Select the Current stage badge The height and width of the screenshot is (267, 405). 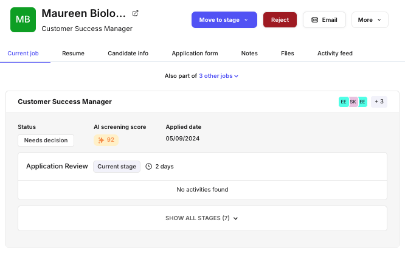coord(117,166)
